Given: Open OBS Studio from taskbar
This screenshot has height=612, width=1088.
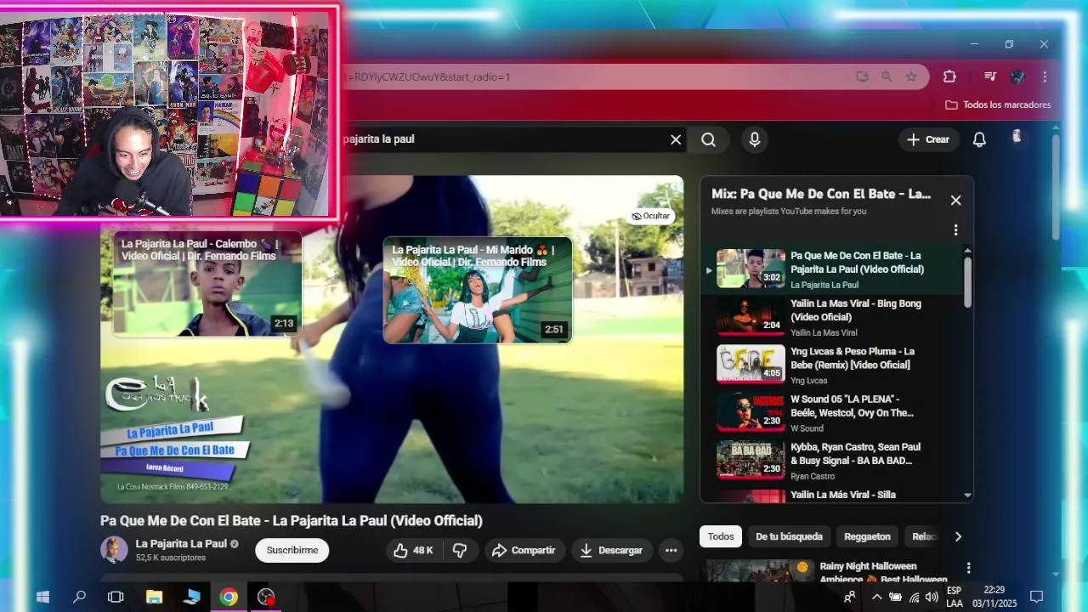Looking at the screenshot, I should 266,597.
